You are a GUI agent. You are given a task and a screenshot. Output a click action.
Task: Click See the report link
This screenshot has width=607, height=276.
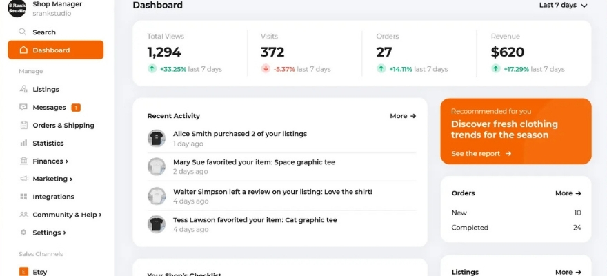(481, 154)
